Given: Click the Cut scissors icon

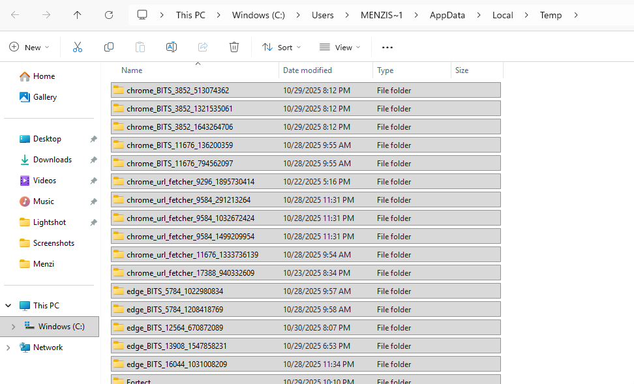Looking at the screenshot, I should click(78, 47).
